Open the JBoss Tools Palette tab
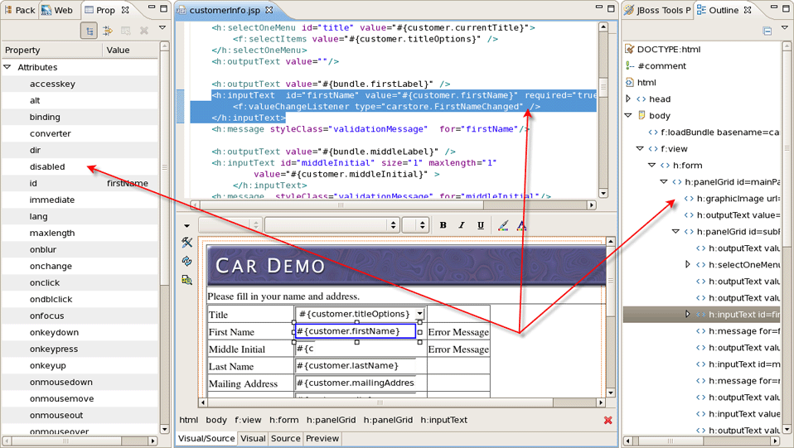Image resolution: width=794 pixels, height=448 pixels. (x=656, y=10)
